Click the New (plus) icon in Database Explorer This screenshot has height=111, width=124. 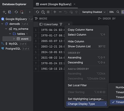click(4, 12)
